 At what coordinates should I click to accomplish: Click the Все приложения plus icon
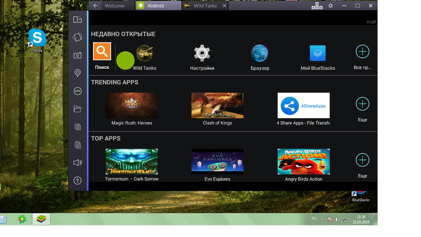pyautogui.click(x=362, y=52)
